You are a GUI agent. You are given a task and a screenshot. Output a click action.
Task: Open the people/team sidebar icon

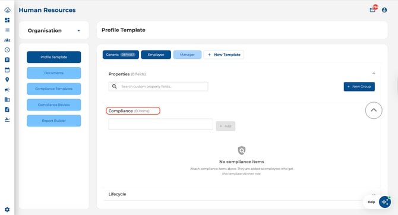click(7, 40)
